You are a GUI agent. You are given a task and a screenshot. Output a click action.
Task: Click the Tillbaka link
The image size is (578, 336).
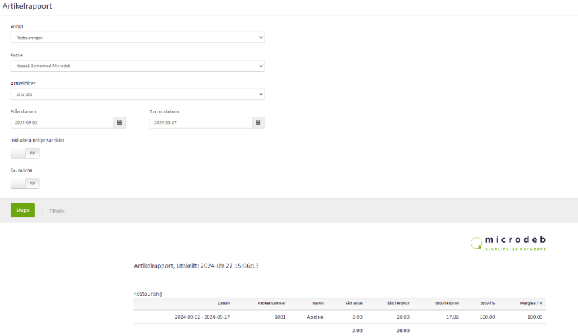pyautogui.click(x=57, y=211)
